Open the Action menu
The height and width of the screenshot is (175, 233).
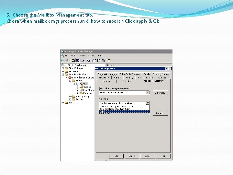74,56
